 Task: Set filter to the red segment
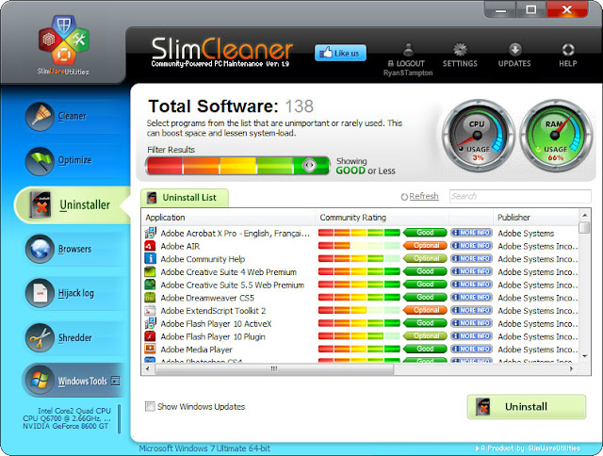[x=165, y=165]
